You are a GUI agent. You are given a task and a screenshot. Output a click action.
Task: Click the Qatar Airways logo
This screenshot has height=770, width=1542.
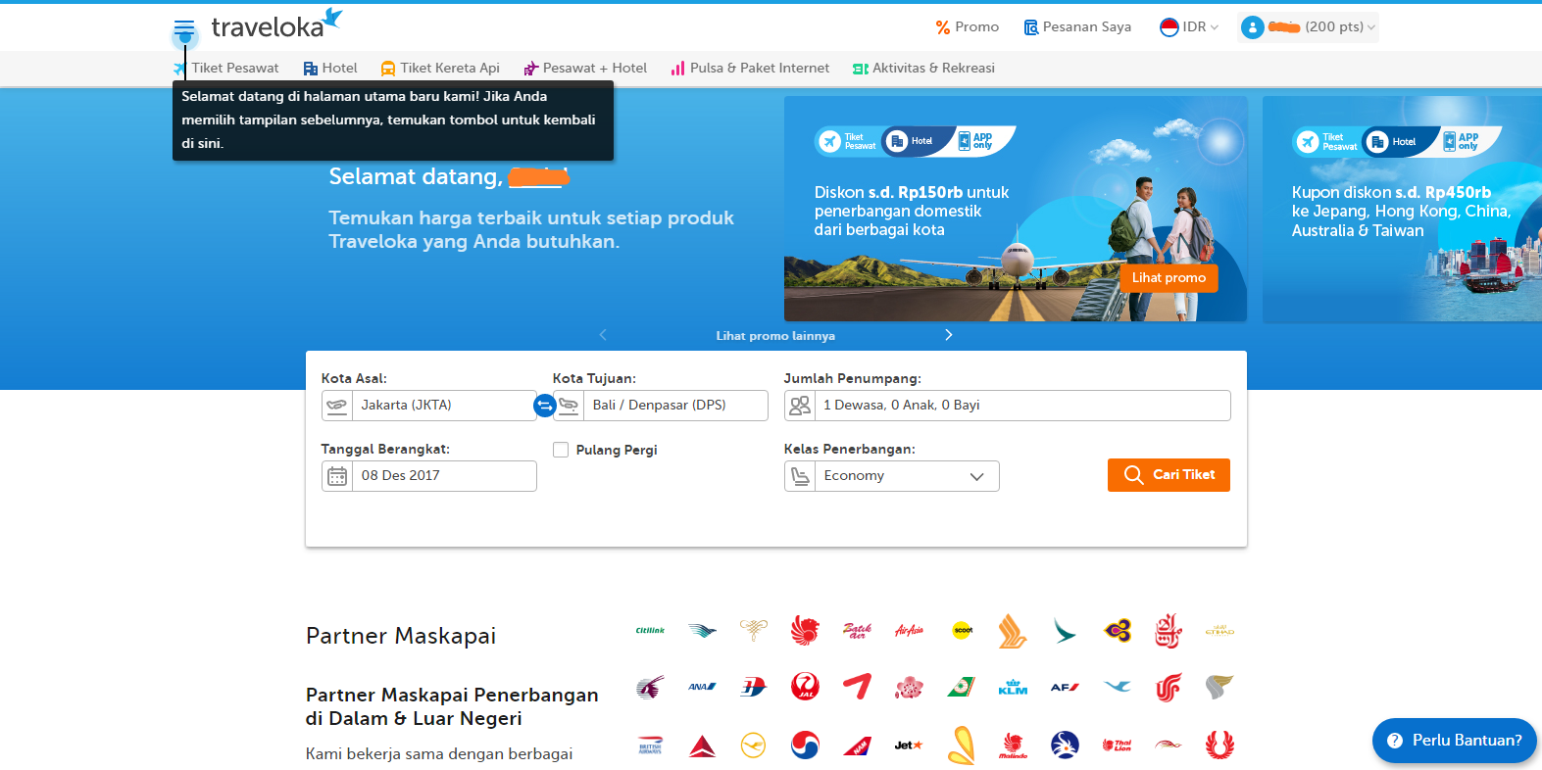650,687
